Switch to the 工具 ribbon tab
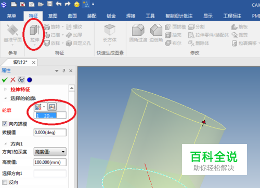Image resolution: width=260 pixels, height=188 pixels. [x=150, y=16]
